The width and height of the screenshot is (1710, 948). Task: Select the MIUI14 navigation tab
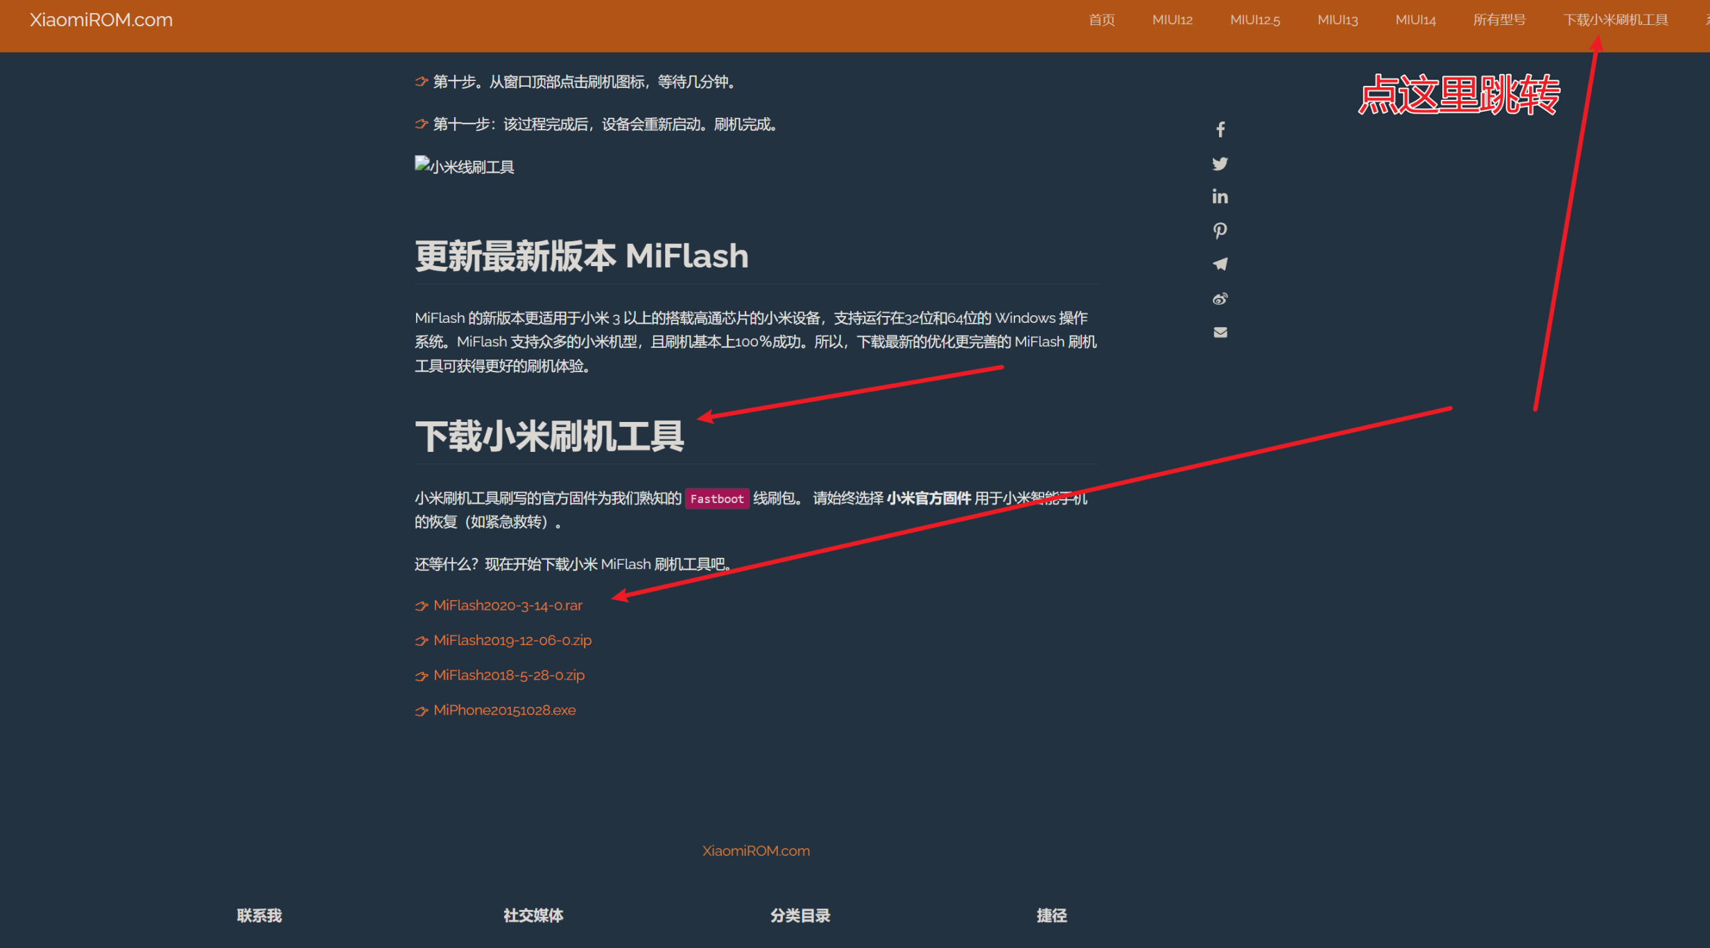click(1415, 19)
